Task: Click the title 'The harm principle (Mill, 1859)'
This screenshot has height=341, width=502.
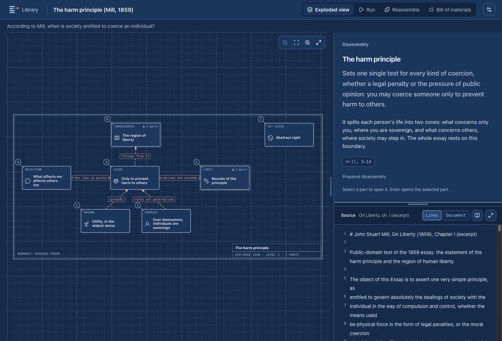Action: (x=93, y=10)
